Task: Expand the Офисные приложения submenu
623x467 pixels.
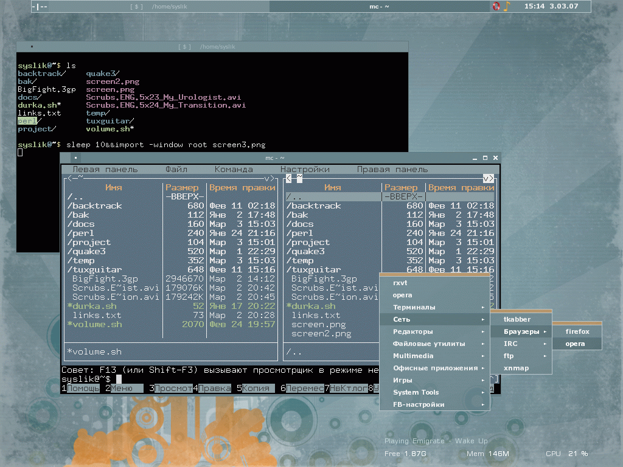Action: 434,368
